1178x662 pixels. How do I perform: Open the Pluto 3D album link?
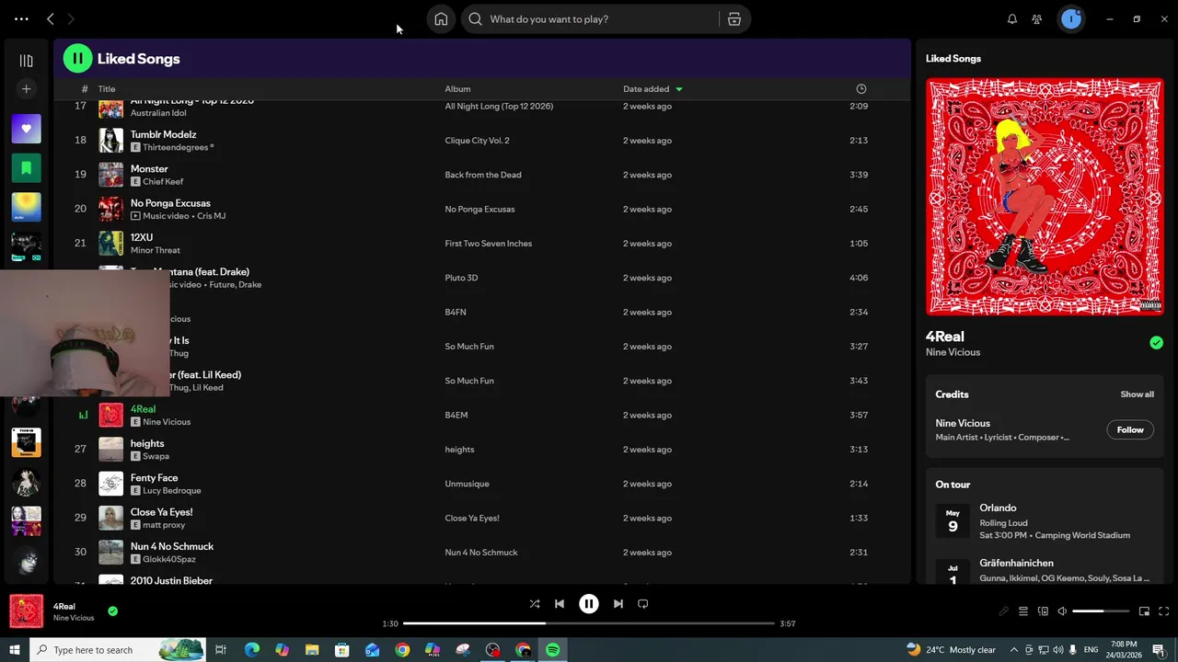tap(461, 278)
